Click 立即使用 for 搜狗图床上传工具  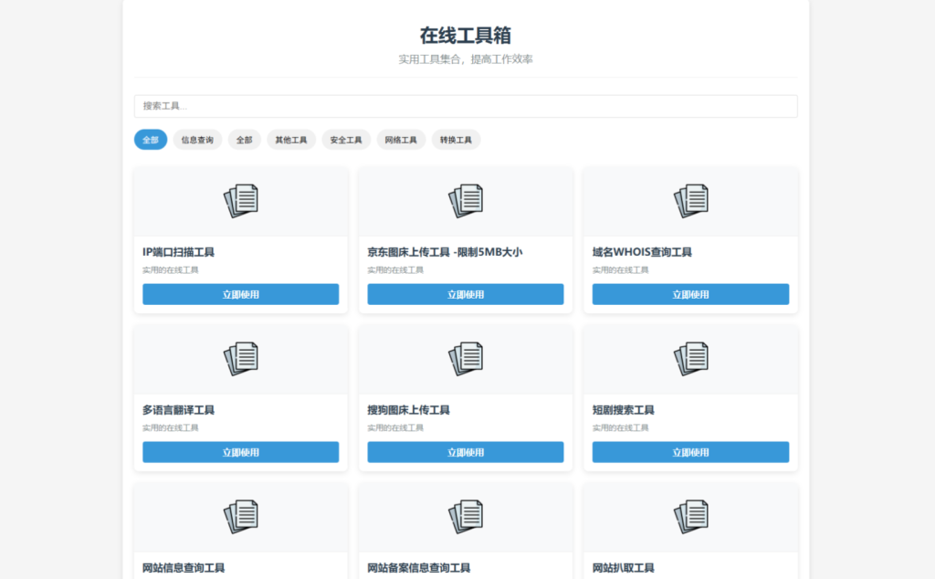466,452
